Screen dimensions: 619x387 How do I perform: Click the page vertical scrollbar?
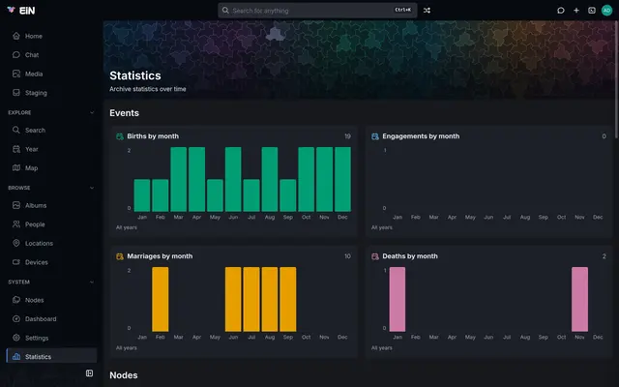point(616,79)
